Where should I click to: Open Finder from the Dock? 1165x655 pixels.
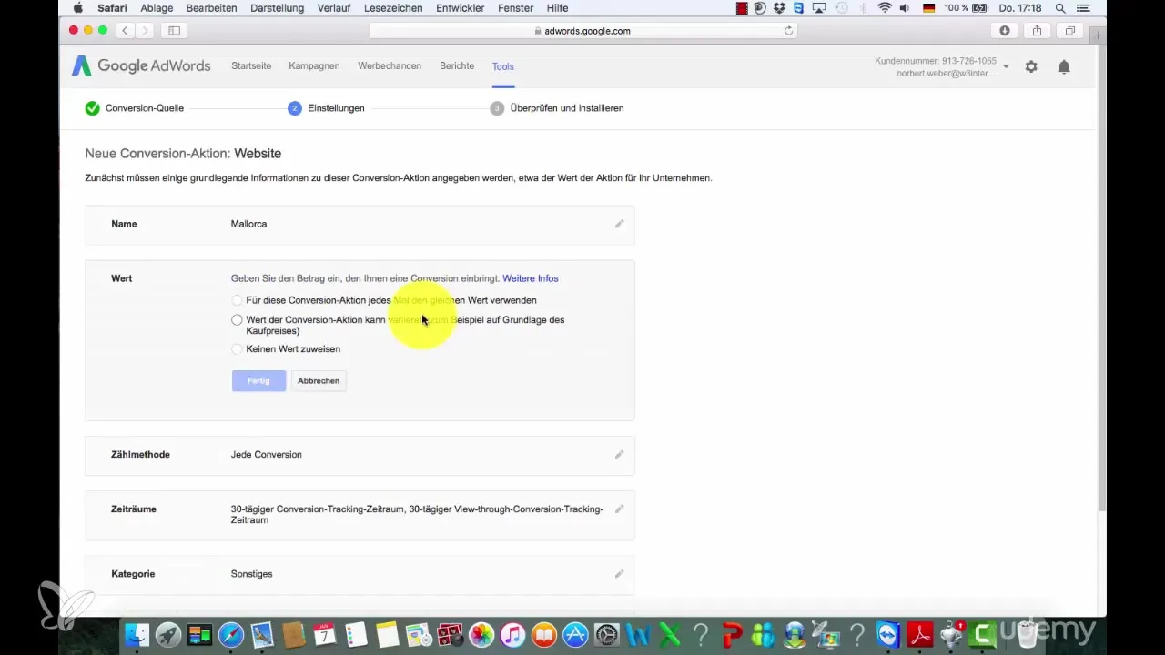click(x=137, y=634)
